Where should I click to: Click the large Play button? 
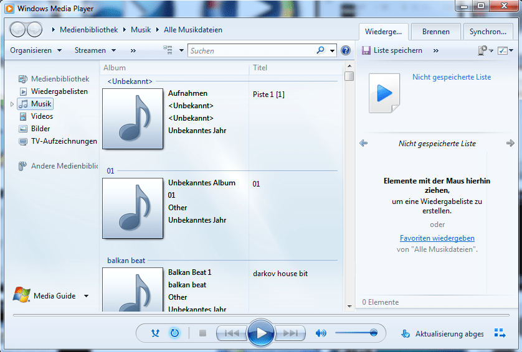point(260,333)
